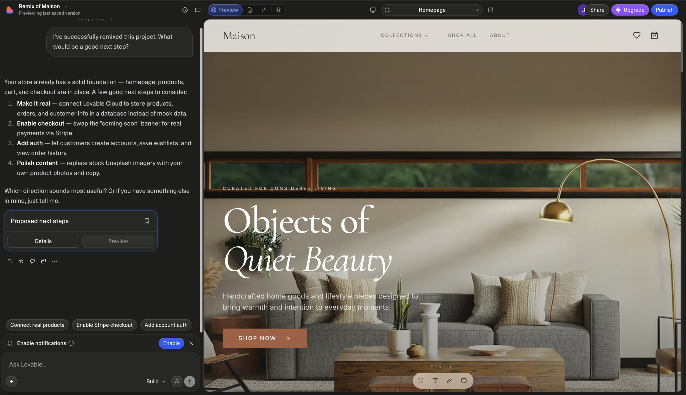
Task: Click the Shop Now button
Action: (x=265, y=338)
